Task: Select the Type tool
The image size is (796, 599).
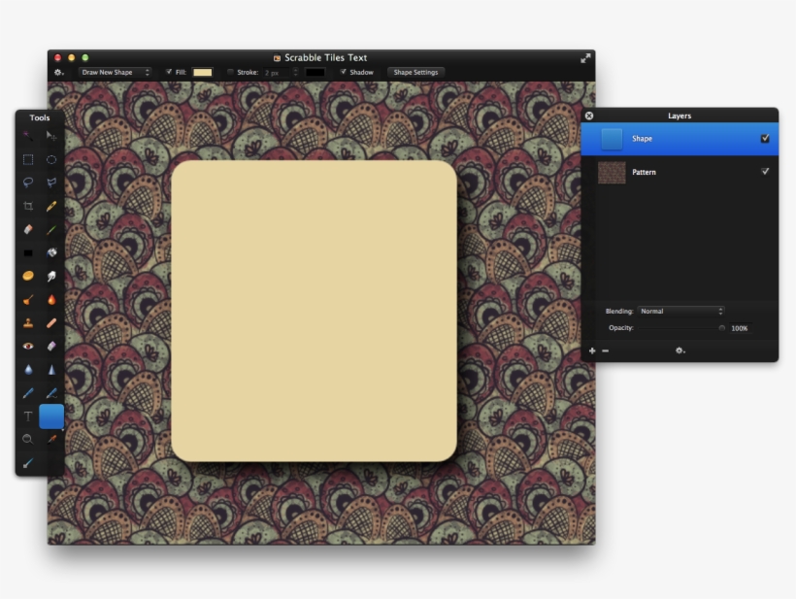Action: 28,416
